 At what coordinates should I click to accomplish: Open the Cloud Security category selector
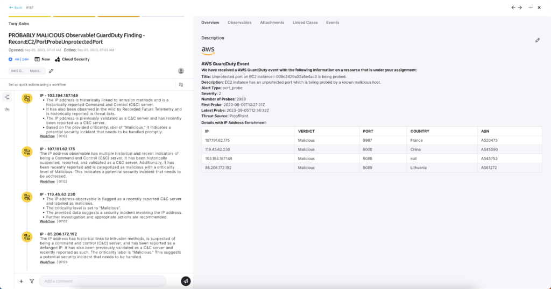(x=72, y=59)
